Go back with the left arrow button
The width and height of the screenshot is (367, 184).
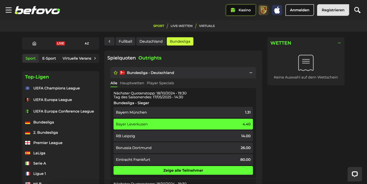click(x=109, y=41)
